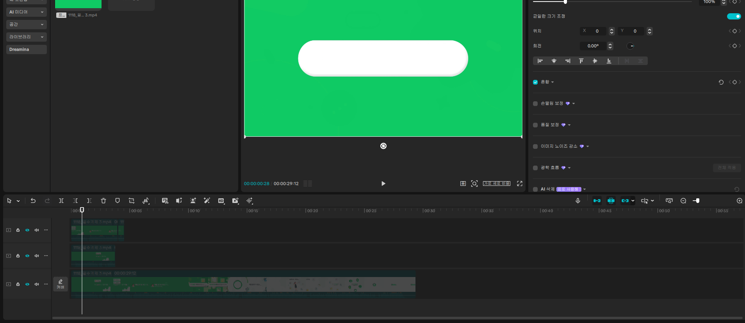
Task: Expand the 손떨림 보정 section arrow
Action: click(x=574, y=104)
